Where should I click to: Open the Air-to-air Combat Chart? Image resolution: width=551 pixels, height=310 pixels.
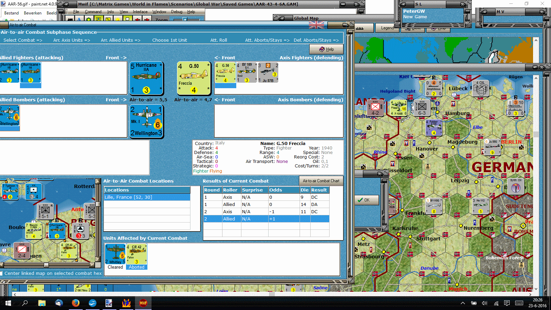(321, 181)
